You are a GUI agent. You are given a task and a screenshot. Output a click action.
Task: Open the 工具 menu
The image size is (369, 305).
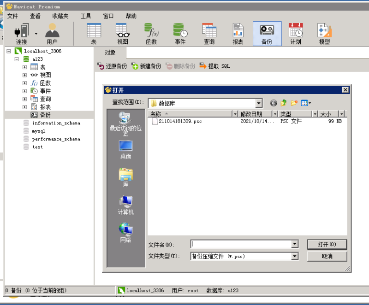point(86,16)
